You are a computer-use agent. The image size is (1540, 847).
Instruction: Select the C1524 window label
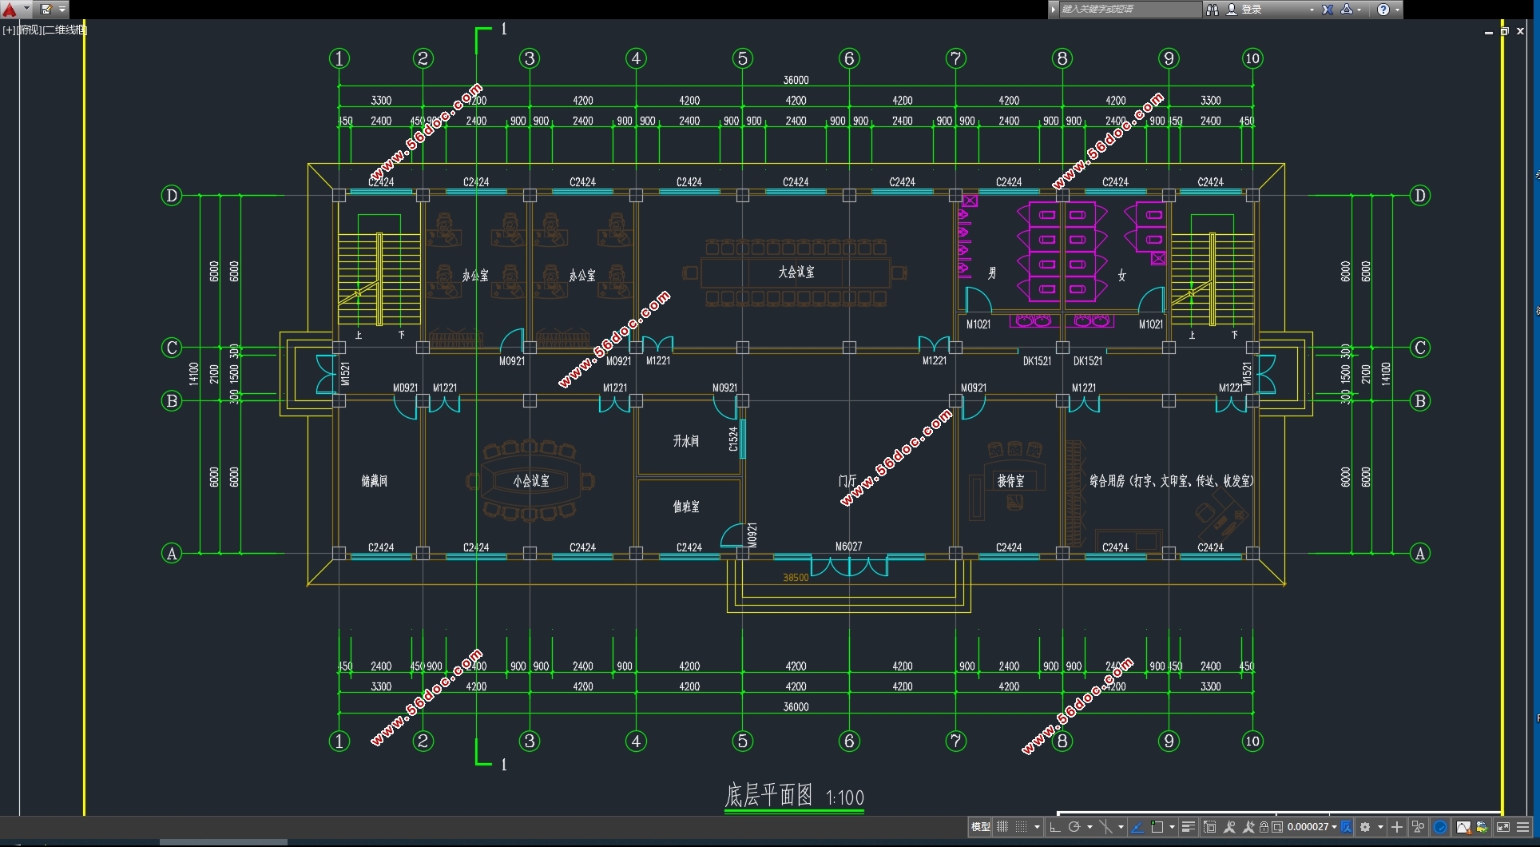[733, 439]
